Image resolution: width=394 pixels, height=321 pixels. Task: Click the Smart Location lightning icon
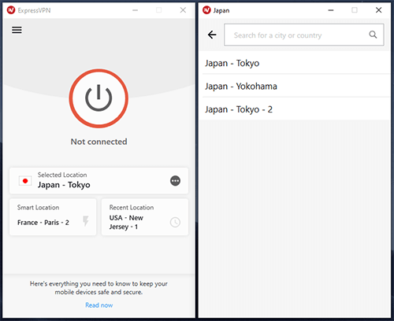[86, 221]
